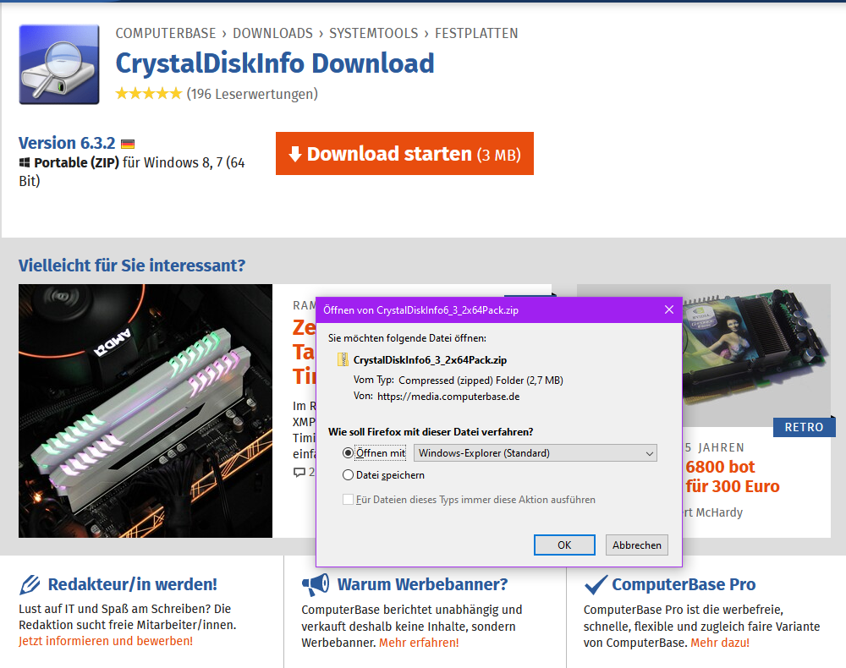Select the "Öffnen mit" radio option
The width and height of the screenshot is (846, 668).
click(x=348, y=453)
